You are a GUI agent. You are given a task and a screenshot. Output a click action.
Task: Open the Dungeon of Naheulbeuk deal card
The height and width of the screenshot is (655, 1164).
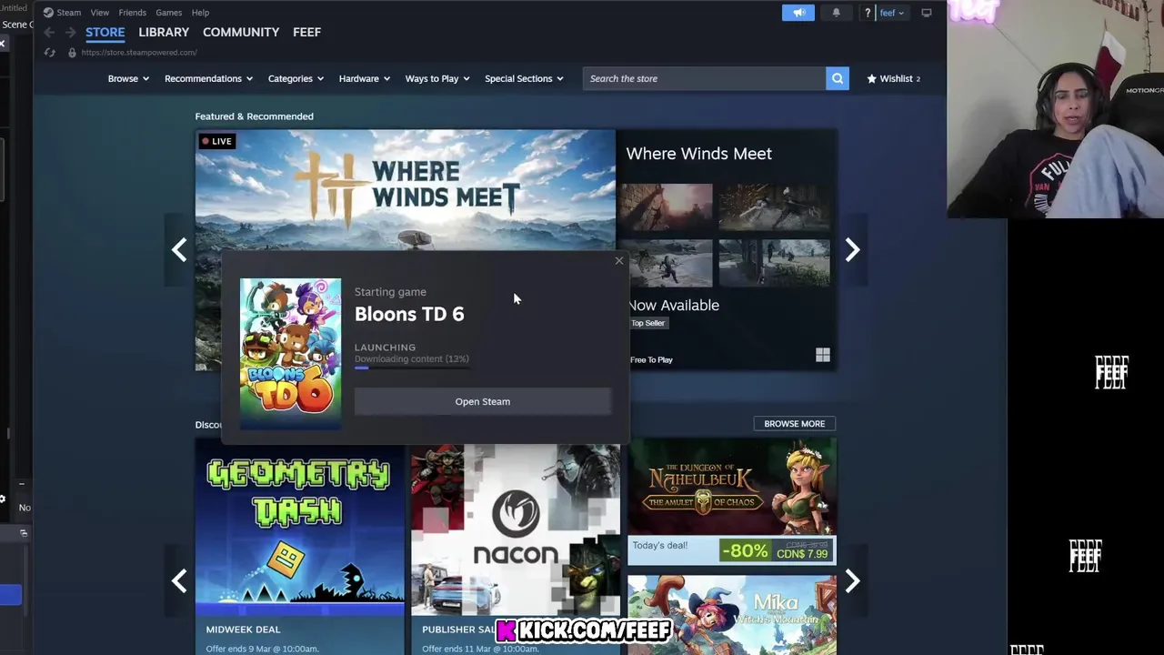(x=732, y=502)
